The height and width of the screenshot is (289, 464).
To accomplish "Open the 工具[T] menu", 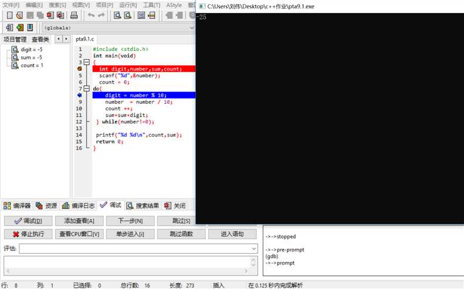I will coord(151,5).
